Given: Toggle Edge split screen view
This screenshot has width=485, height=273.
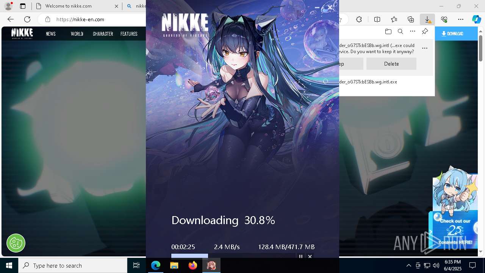Looking at the screenshot, I should (377, 19).
